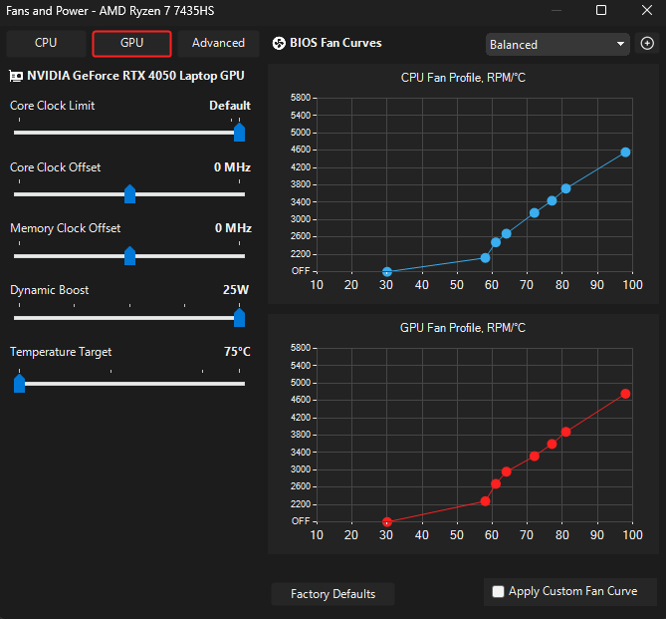Click the GPU fan curve OFF point at 30°C

(x=386, y=521)
